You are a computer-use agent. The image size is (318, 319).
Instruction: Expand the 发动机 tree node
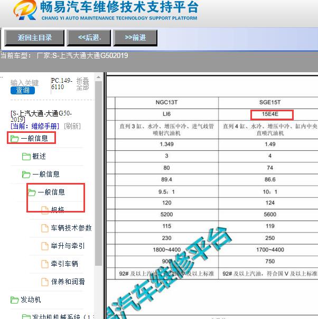click(x=31, y=299)
